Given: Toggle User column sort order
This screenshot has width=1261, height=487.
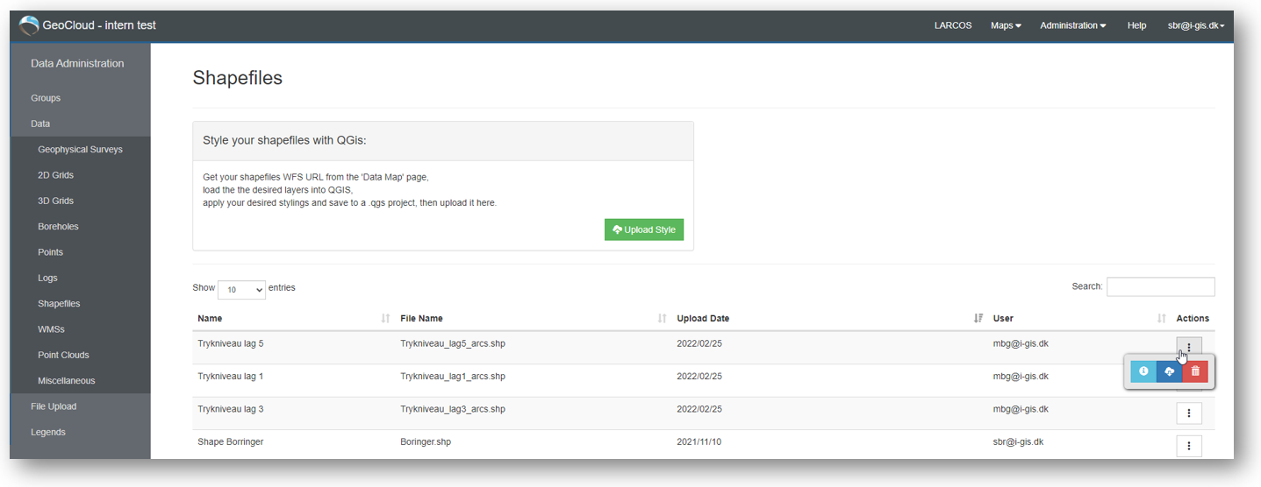Looking at the screenshot, I should (x=1162, y=319).
